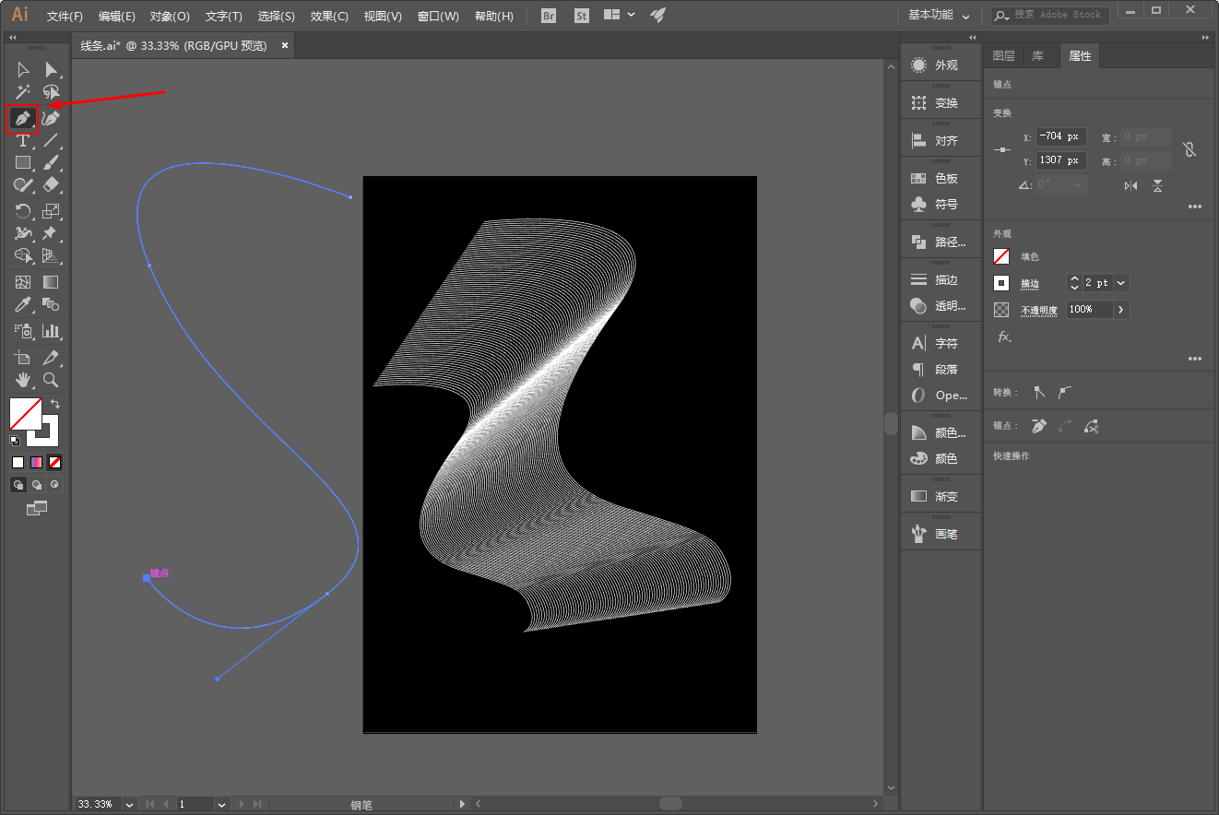Viewport: 1219px width, 815px height.
Task: Open the 33.33% zoom level dropdown
Action: (x=129, y=804)
